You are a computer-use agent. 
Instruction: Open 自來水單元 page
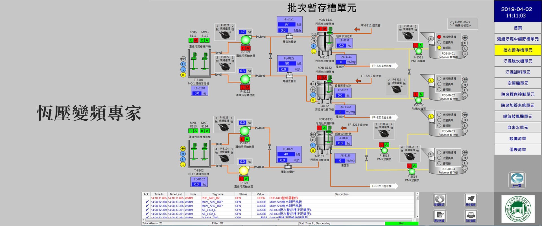point(518,127)
